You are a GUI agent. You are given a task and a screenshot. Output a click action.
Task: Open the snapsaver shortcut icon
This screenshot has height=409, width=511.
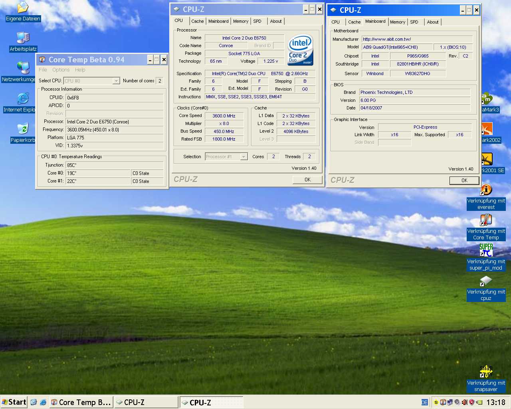tap(486, 371)
